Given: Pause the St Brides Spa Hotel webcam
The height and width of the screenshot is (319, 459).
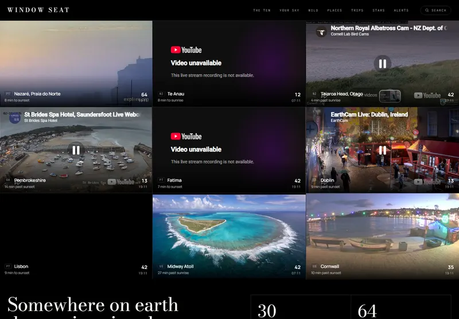Looking at the screenshot, I should coord(76,150).
